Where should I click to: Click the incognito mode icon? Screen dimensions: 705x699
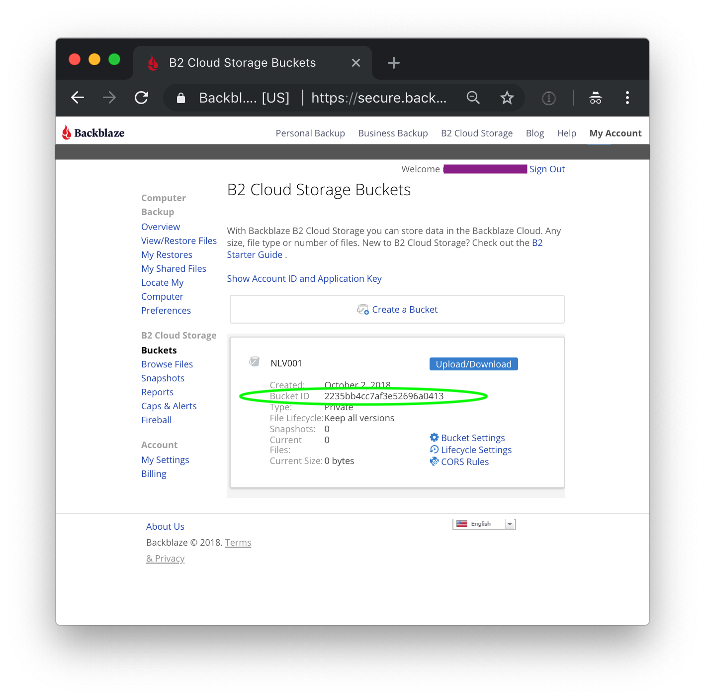click(596, 98)
